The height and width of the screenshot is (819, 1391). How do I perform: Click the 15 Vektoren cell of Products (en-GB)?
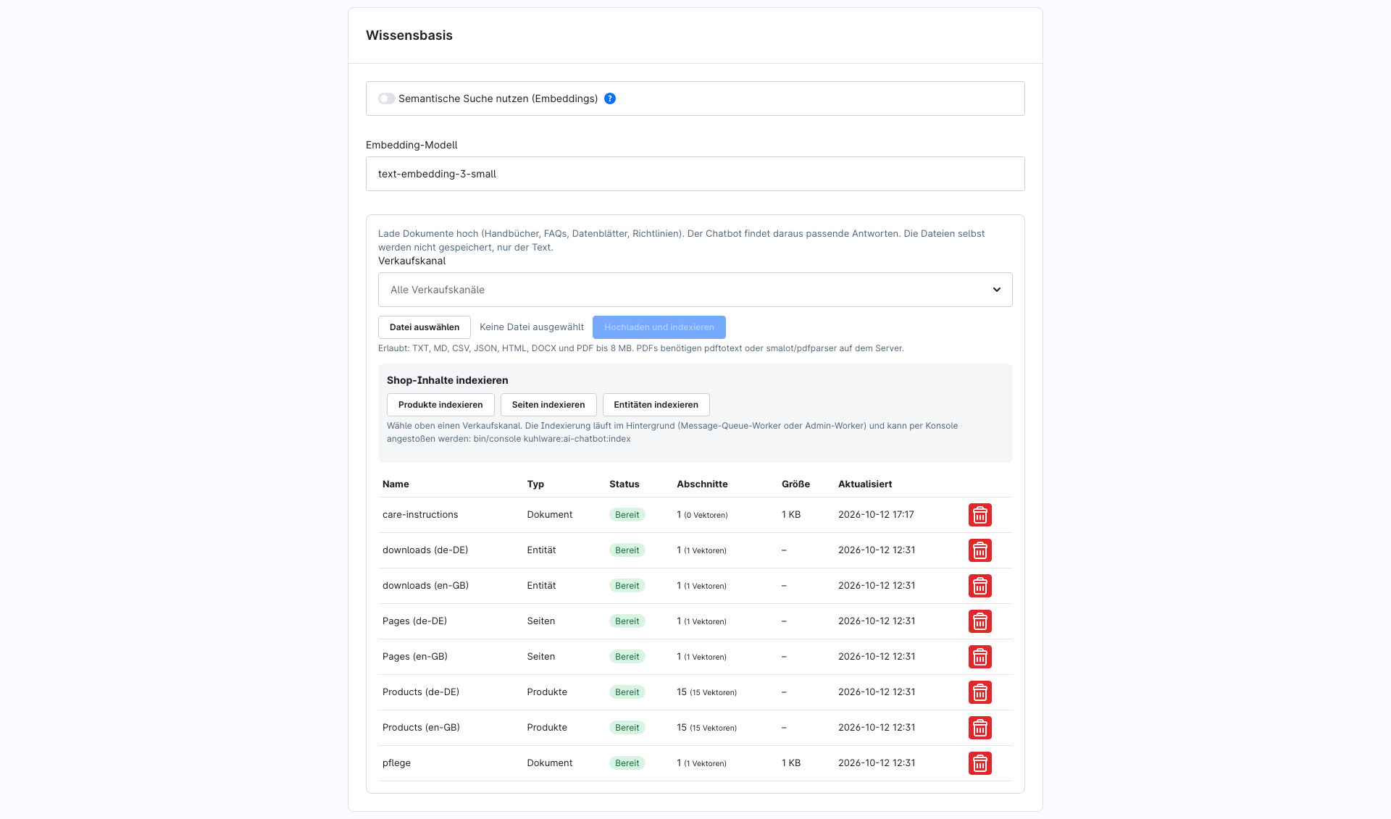(x=706, y=728)
